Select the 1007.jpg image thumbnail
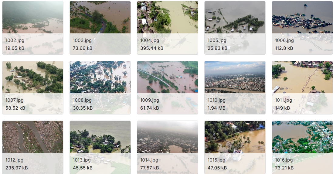This screenshot has height=174, width=333. 33,77
